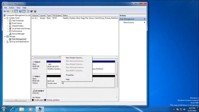Viewport: 199px width, 112px height.
Task: Click the volume speaker tray icon
Action: click(184, 110)
